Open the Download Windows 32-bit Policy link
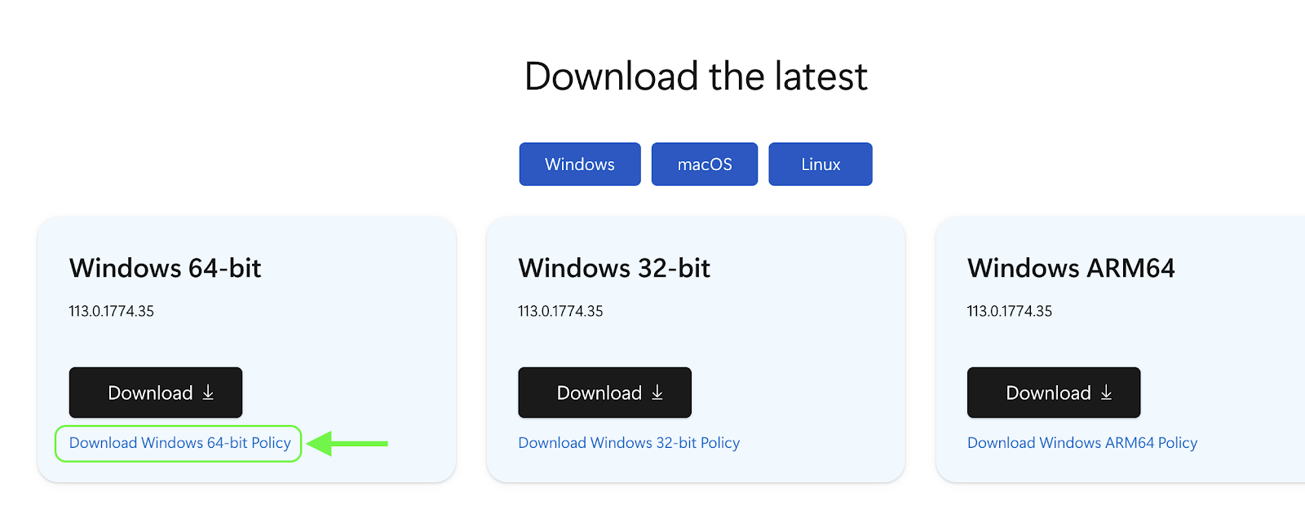The height and width of the screenshot is (522, 1305). (x=629, y=443)
